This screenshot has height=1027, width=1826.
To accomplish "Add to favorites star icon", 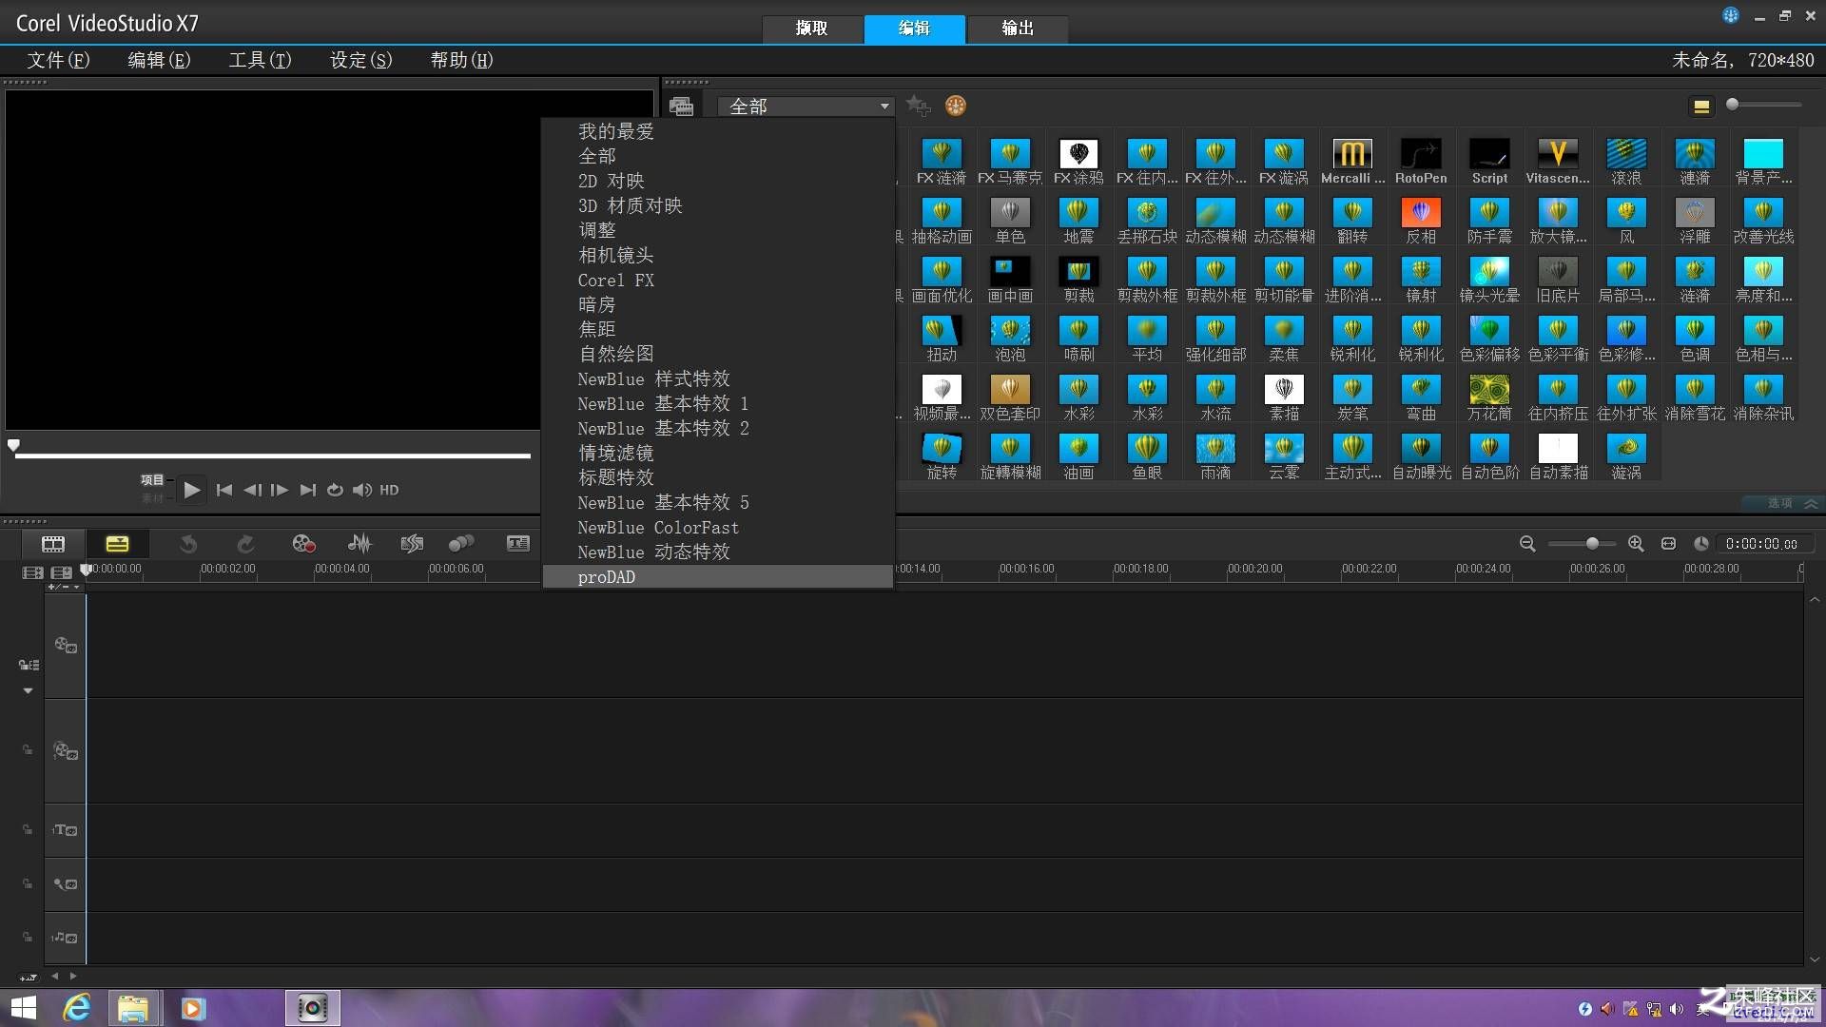I will 918,106.
